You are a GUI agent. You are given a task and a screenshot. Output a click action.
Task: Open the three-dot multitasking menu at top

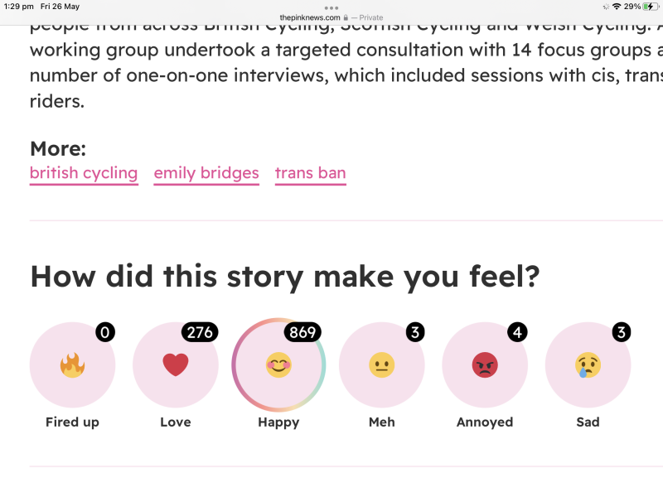pos(331,7)
